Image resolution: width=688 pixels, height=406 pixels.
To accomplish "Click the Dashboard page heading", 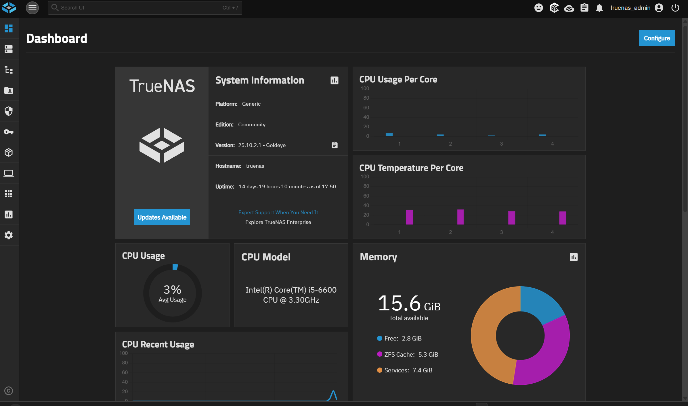I will coord(57,38).
